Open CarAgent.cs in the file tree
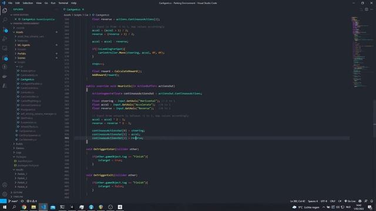The width and height of the screenshot is (376, 211). pos(28,80)
